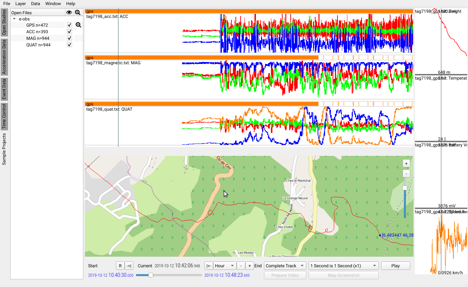Click the timeline position slider handle

pos(150,275)
